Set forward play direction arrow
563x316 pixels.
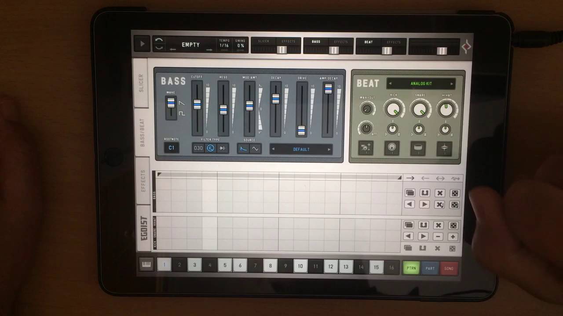pyautogui.click(x=410, y=178)
